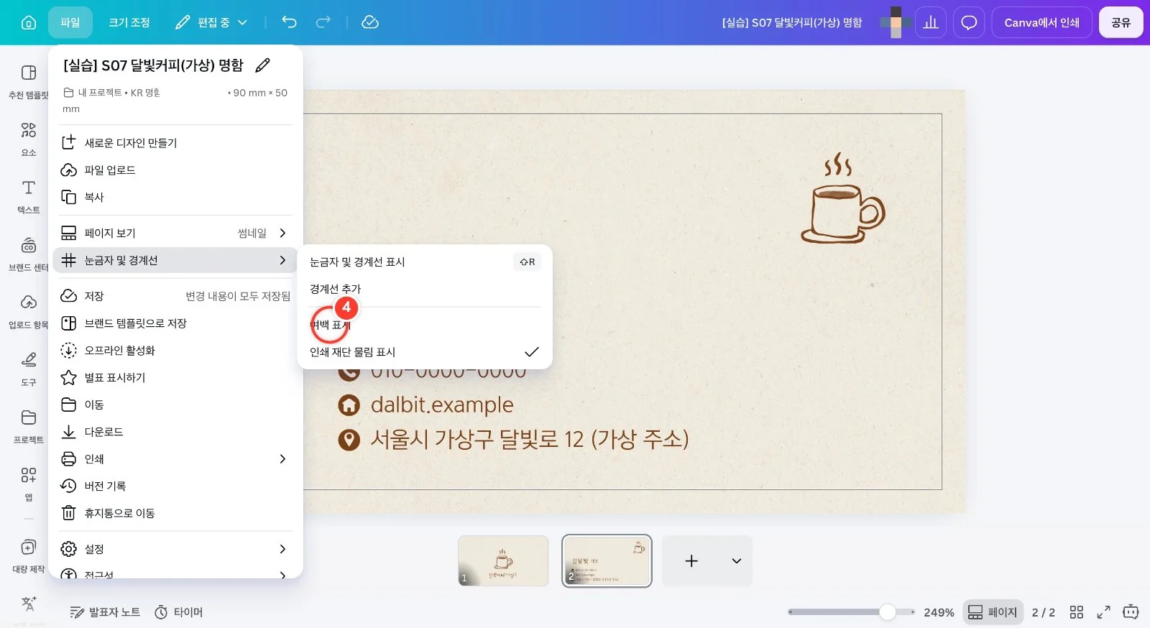
Task: Select 휴지통으로 이동
Action: tap(175, 513)
